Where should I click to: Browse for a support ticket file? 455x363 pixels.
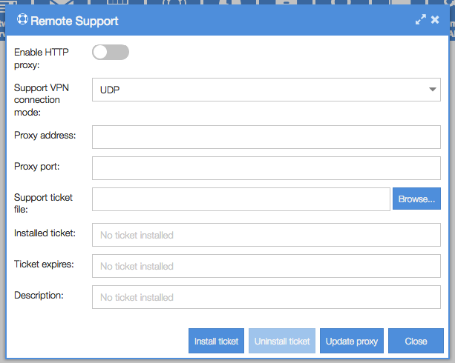(x=416, y=199)
